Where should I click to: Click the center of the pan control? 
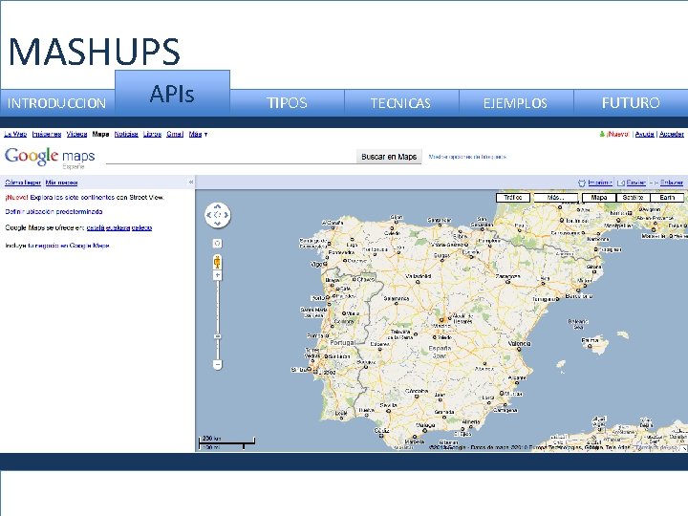217,215
